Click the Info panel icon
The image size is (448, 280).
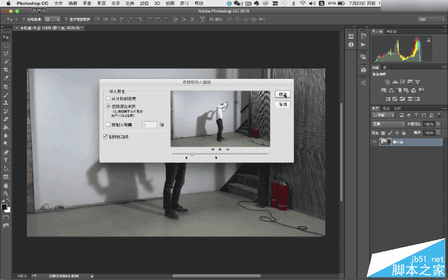coord(351,44)
